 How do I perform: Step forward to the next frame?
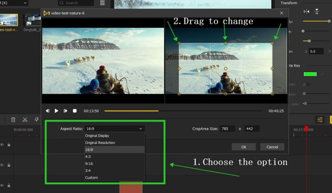pyautogui.click(x=65, y=111)
